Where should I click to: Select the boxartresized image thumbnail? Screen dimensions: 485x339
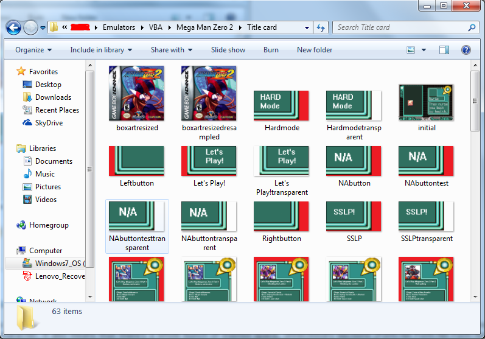[136, 93]
